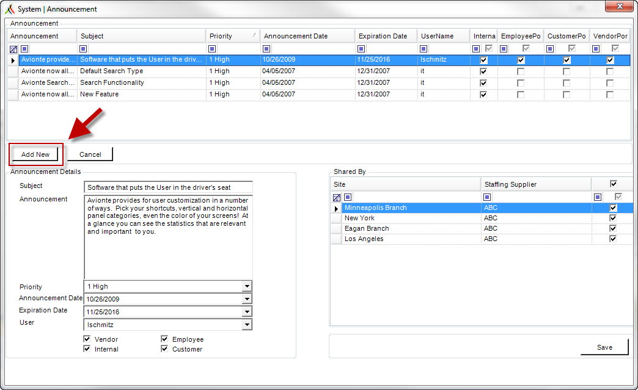
Task: Click the filter icon under Expiration Date column
Action: (361, 49)
